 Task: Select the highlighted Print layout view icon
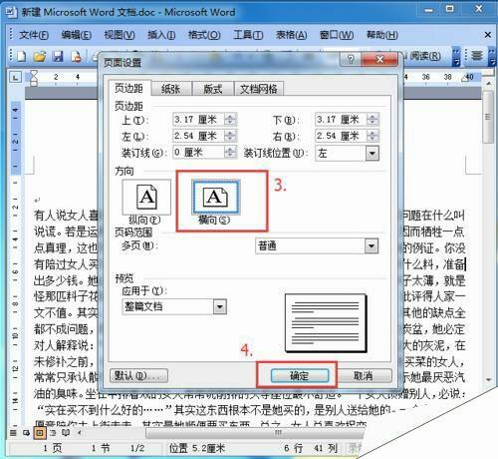40,433
